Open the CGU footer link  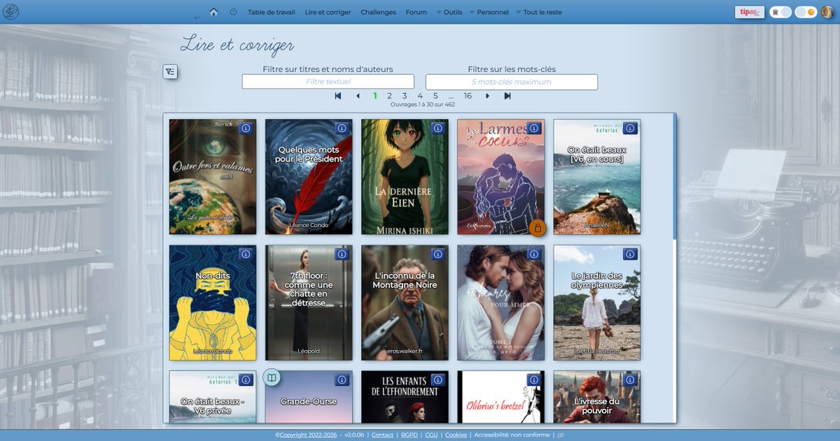pyautogui.click(x=431, y=435)
